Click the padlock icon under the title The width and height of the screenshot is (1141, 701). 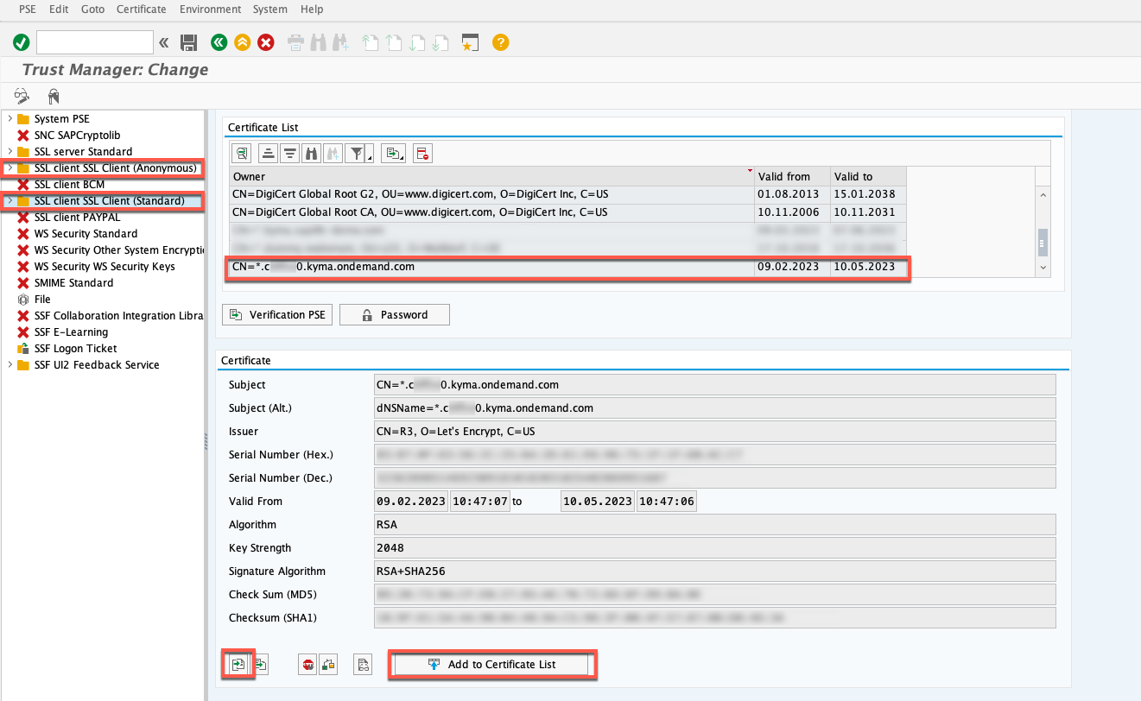(x=54, y=95)
